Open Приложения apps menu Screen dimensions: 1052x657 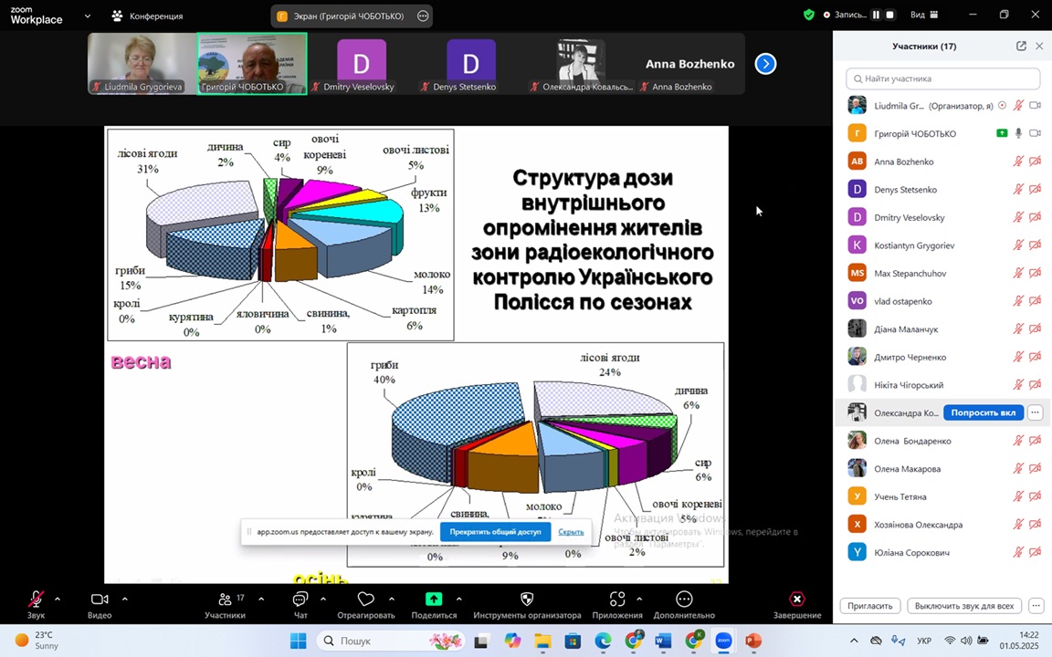coord(616,604)
